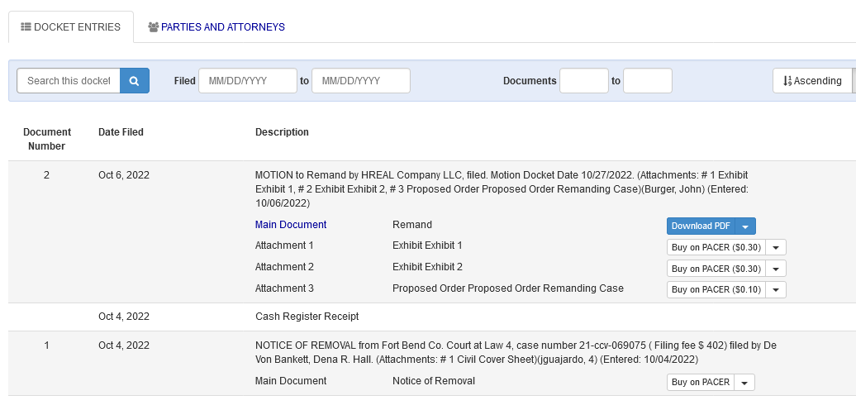Select the Filed end date field

coord(361,81)
